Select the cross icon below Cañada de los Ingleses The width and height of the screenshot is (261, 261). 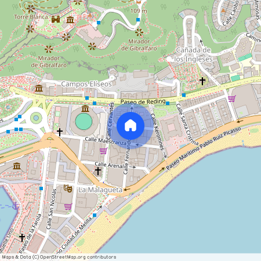202,81
